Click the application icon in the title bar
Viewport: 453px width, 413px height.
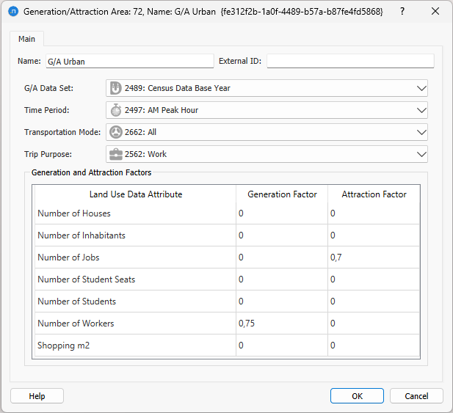pos(12,12)
